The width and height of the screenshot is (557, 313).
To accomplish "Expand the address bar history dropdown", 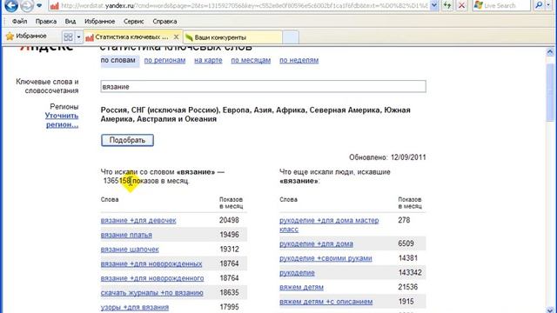I will [x=434, y=5].
